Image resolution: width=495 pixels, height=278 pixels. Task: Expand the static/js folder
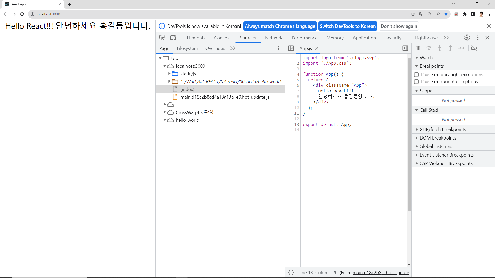[x=169, y=74]
